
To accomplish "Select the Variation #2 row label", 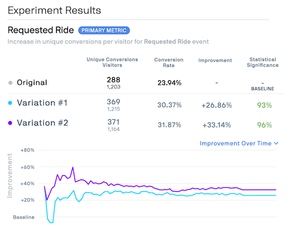I will (42, 123).
